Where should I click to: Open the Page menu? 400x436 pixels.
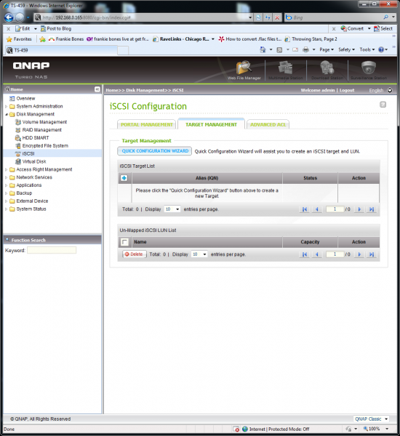click(x=327, y=49)
